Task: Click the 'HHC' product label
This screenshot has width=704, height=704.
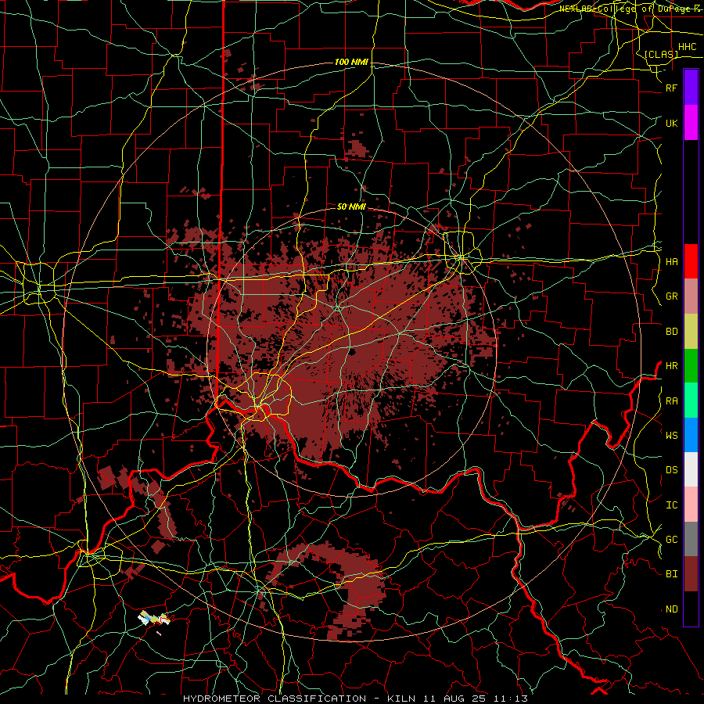Action: [687, 47]
